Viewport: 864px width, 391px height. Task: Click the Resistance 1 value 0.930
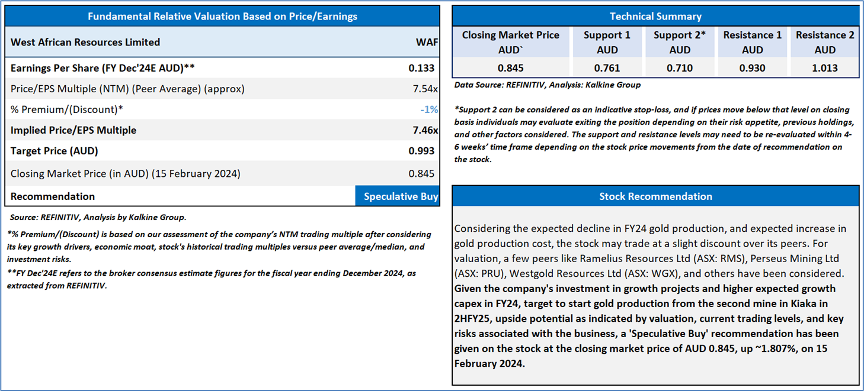coord(753,67)
